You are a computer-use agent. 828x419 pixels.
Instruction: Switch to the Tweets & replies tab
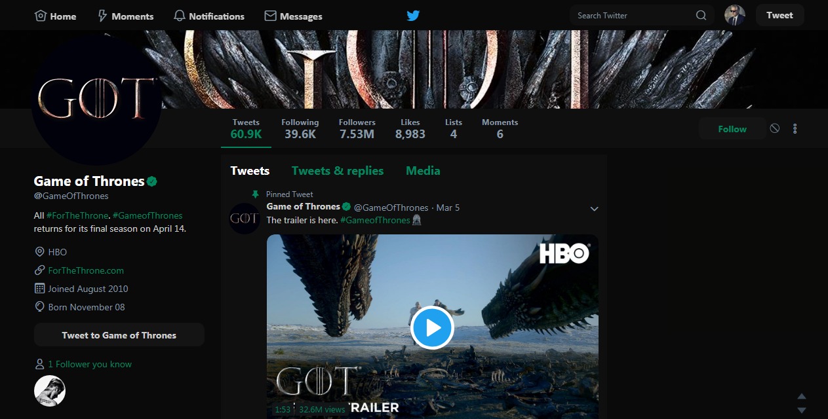338,170
